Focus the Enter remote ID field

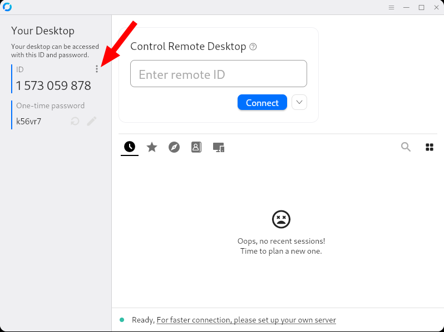(219, 73)
